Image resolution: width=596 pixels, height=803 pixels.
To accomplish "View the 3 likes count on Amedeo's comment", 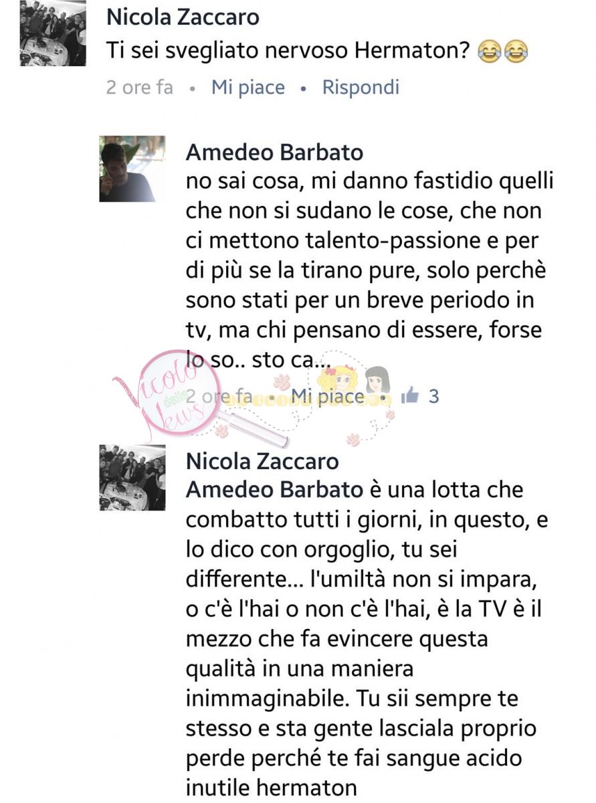I will (x=433, y=396).
